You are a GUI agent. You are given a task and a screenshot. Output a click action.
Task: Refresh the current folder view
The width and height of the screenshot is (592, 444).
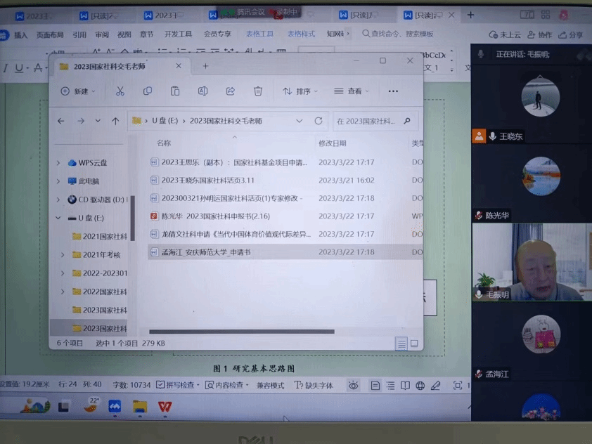pos(318,121)
